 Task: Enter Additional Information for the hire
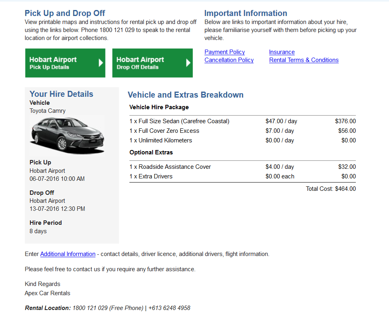pyautogui.click(x=67, y=254)
